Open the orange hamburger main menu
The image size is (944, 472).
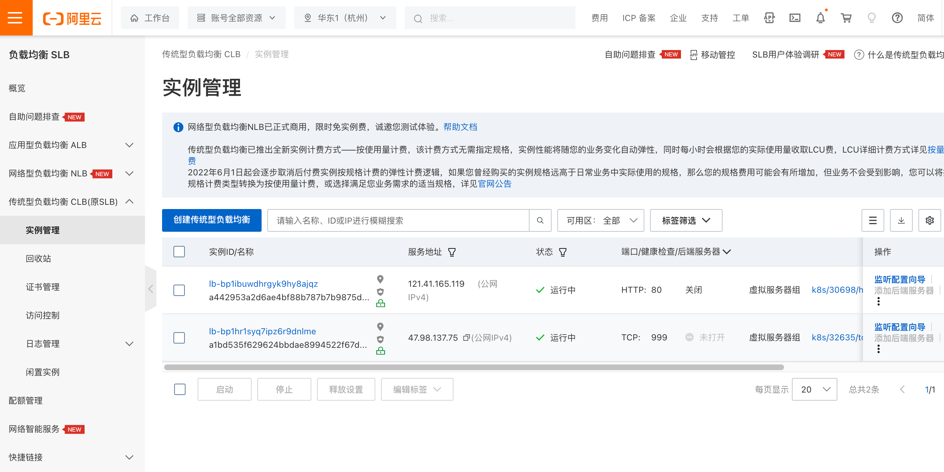point(16,17)
